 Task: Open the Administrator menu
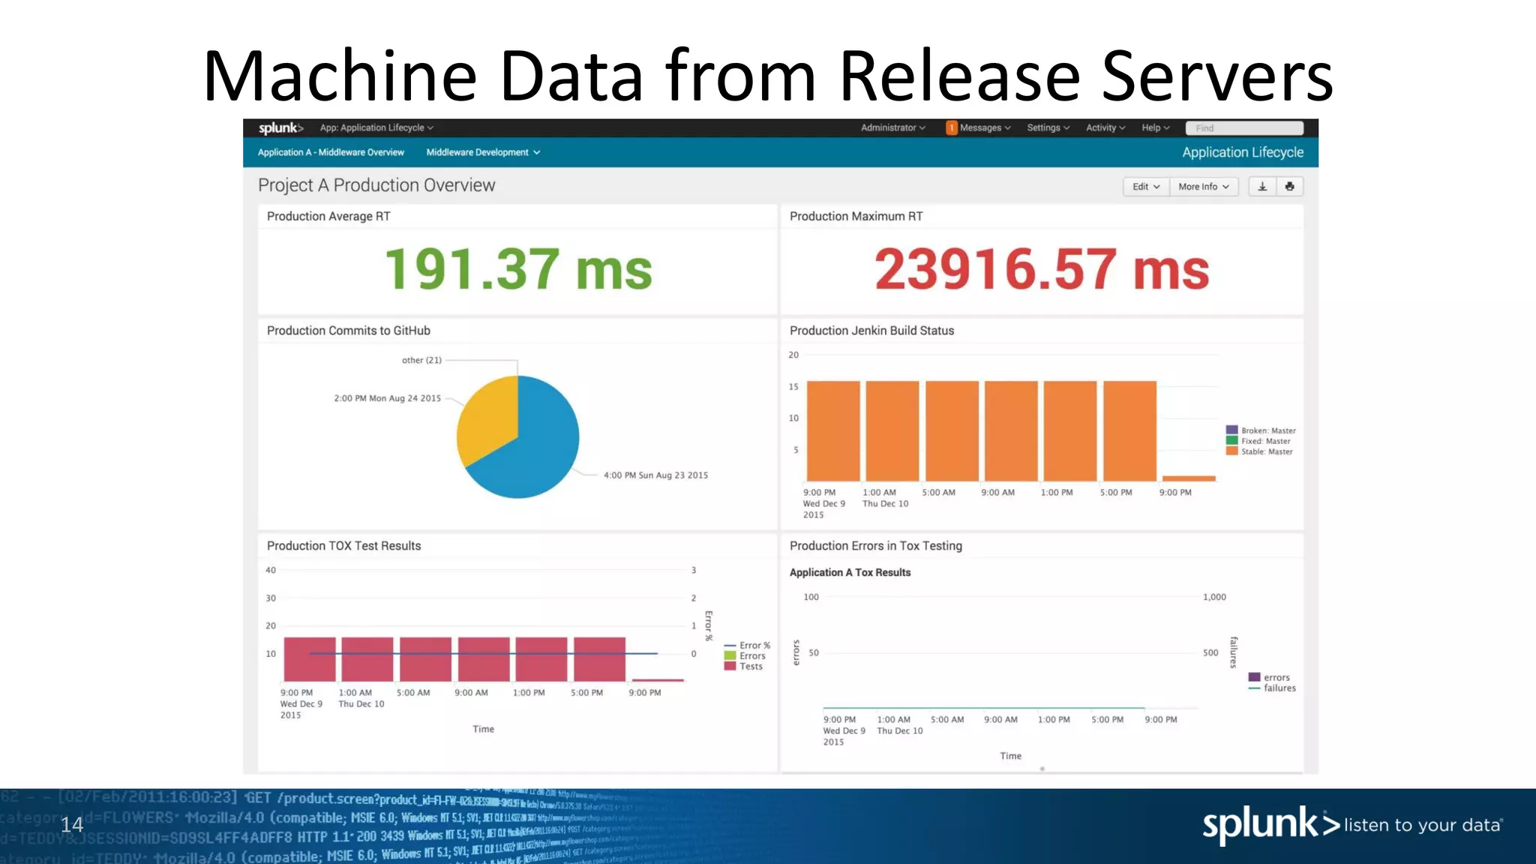pos(892,128)
